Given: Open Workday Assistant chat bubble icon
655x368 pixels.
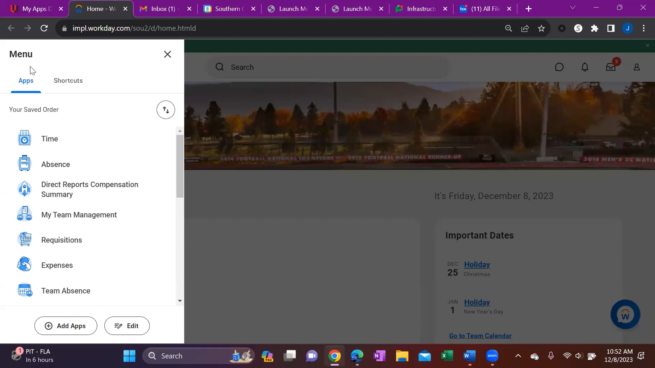Looking at the screenshot, I should tap(559, 67).
